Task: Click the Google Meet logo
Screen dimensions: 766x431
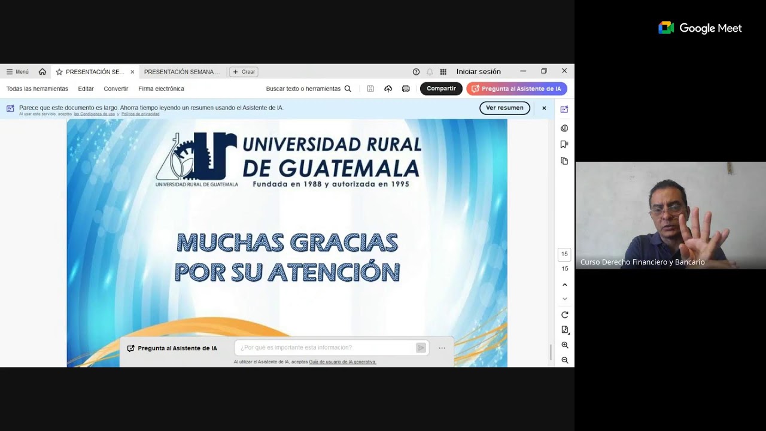Action: 700,28
